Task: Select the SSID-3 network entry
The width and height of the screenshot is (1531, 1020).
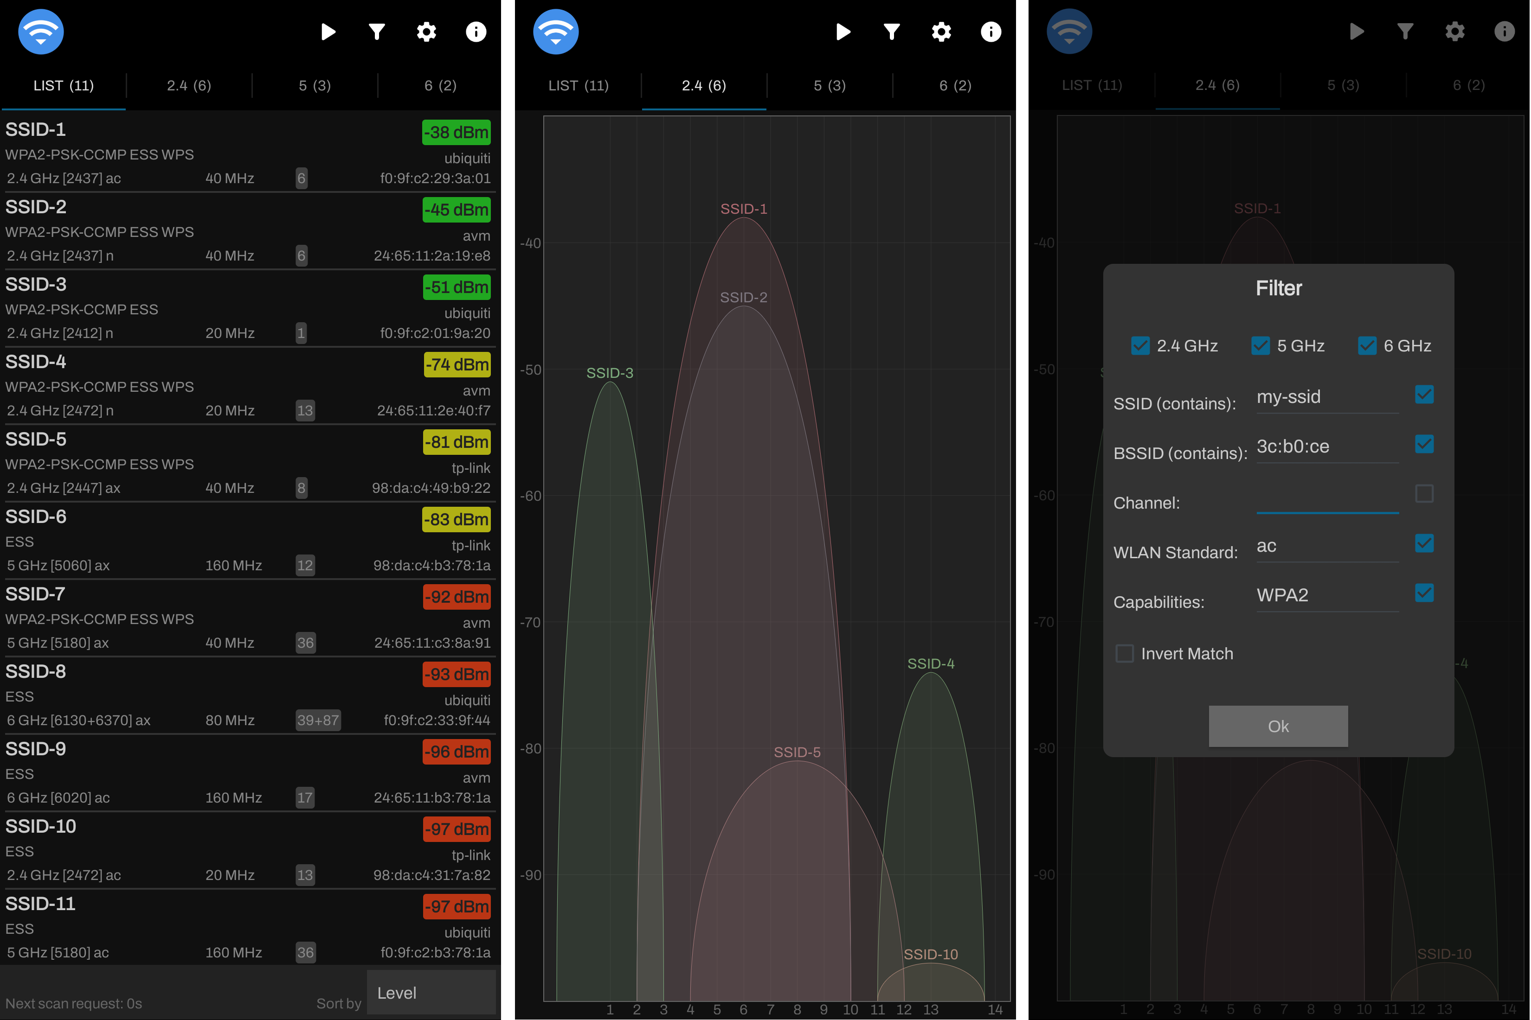Action: [251, 308]
